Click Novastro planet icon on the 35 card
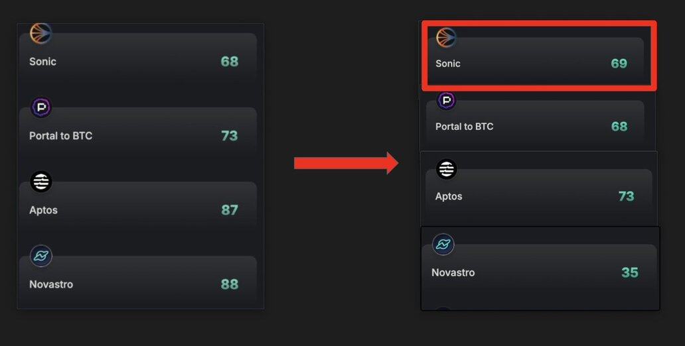 (x=443, y=245)
